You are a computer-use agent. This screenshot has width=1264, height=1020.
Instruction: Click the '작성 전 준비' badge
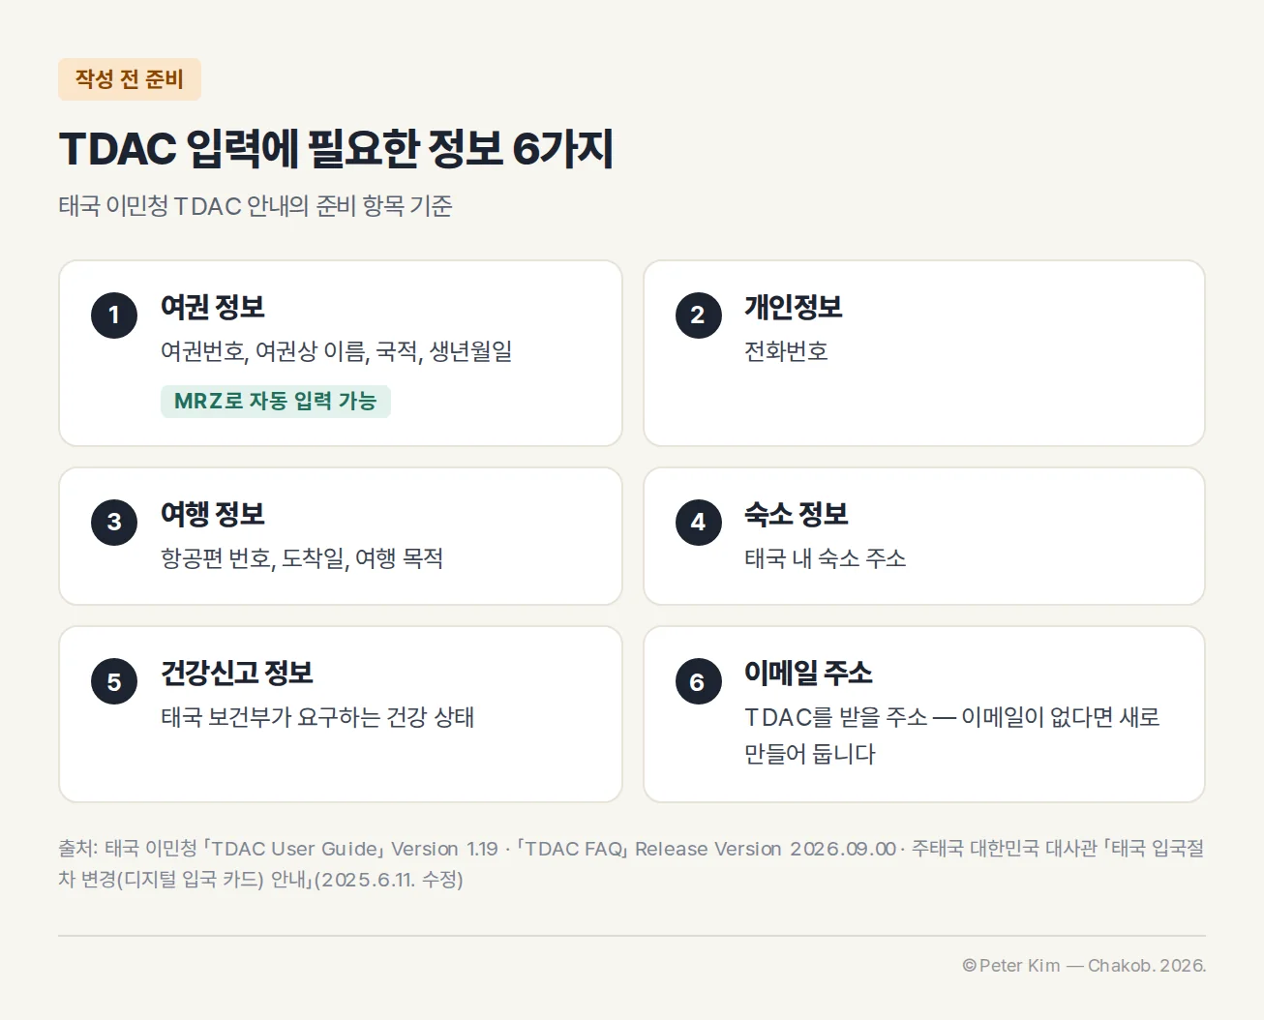[130, 79]
